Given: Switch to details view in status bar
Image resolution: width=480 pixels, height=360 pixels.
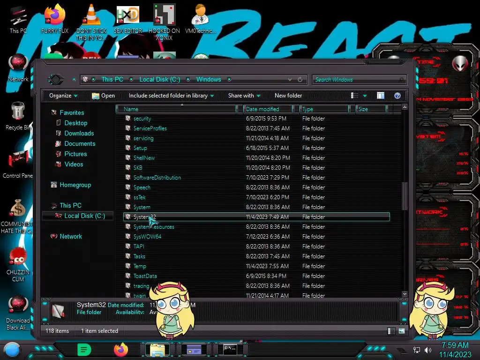Looking at the screenshot, I should point(391,331).
